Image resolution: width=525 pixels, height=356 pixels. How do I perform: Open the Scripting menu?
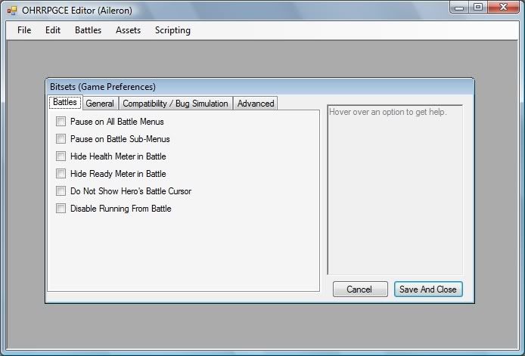pos(172,30)
